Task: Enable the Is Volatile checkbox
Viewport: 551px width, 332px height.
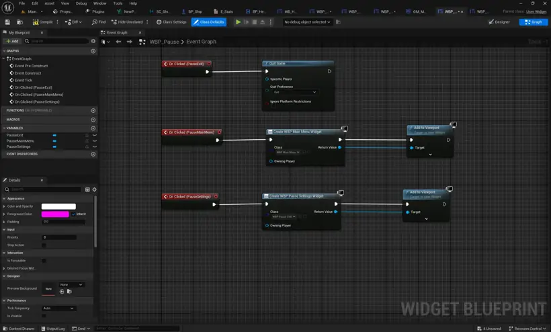Action: click(x=44, y=316)
